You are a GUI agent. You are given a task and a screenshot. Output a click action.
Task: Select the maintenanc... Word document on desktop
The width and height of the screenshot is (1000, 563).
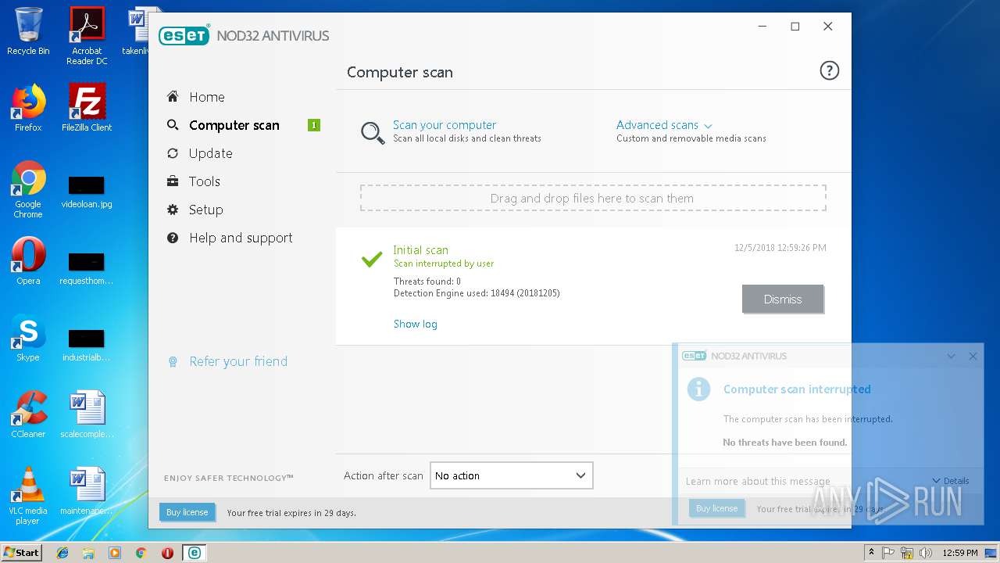[87, 491]
